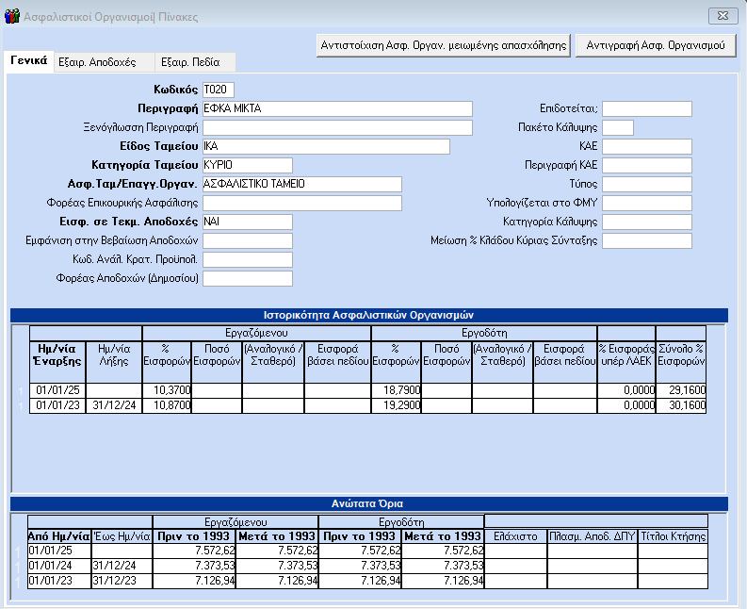
Task: Click the employee contribution cell 10,8700
Action: (167, 405)
